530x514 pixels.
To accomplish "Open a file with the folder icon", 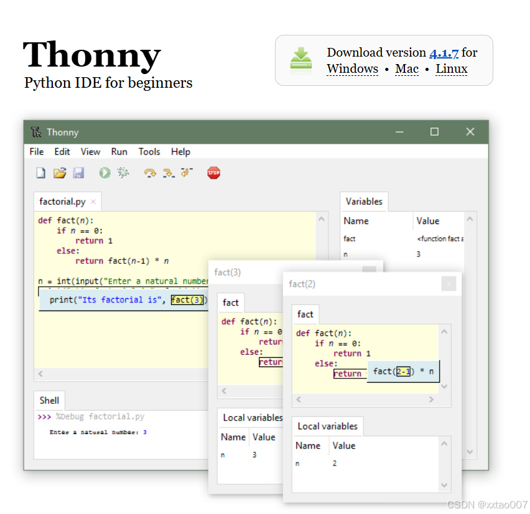I will (x=59, y=172).
